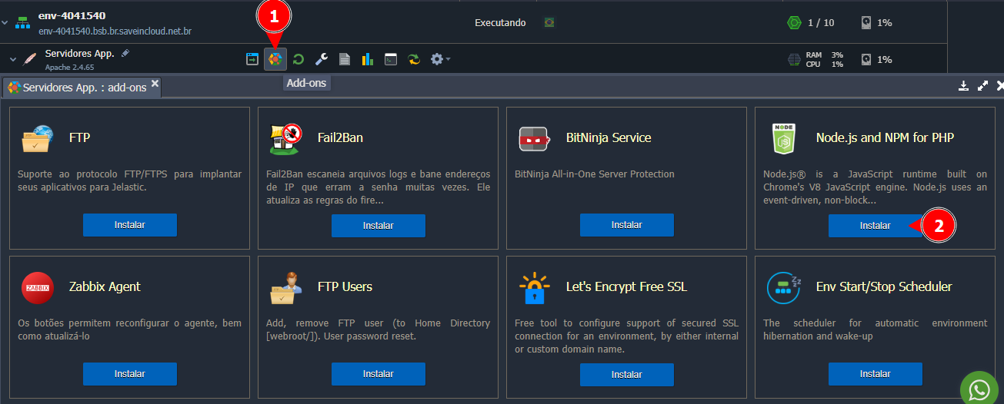This screenshot has height=404, width=1004.
Task: Click Instalar under Fail2Ban
Action: point(378,226)
